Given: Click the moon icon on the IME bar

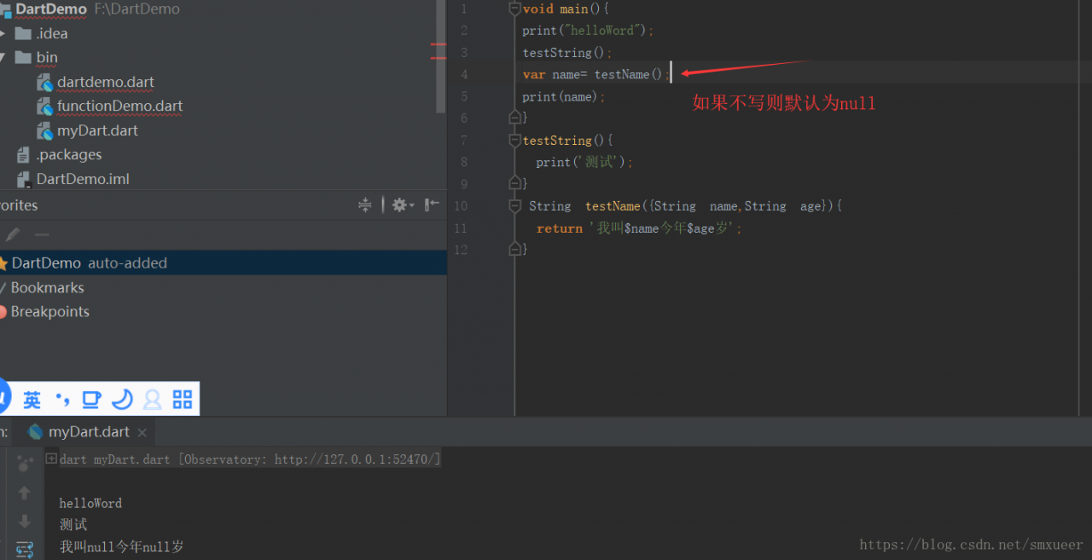Looking at the screenshot, I should (123, 398).
